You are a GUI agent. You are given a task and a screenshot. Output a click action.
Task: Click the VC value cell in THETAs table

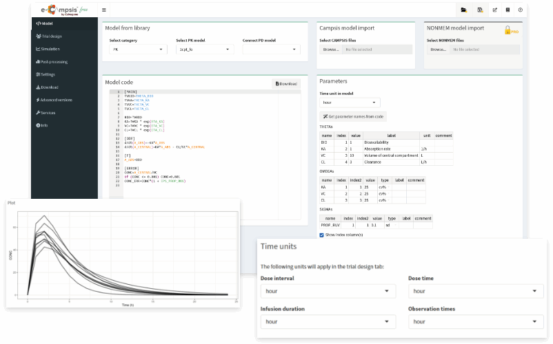tap(355, 155)
